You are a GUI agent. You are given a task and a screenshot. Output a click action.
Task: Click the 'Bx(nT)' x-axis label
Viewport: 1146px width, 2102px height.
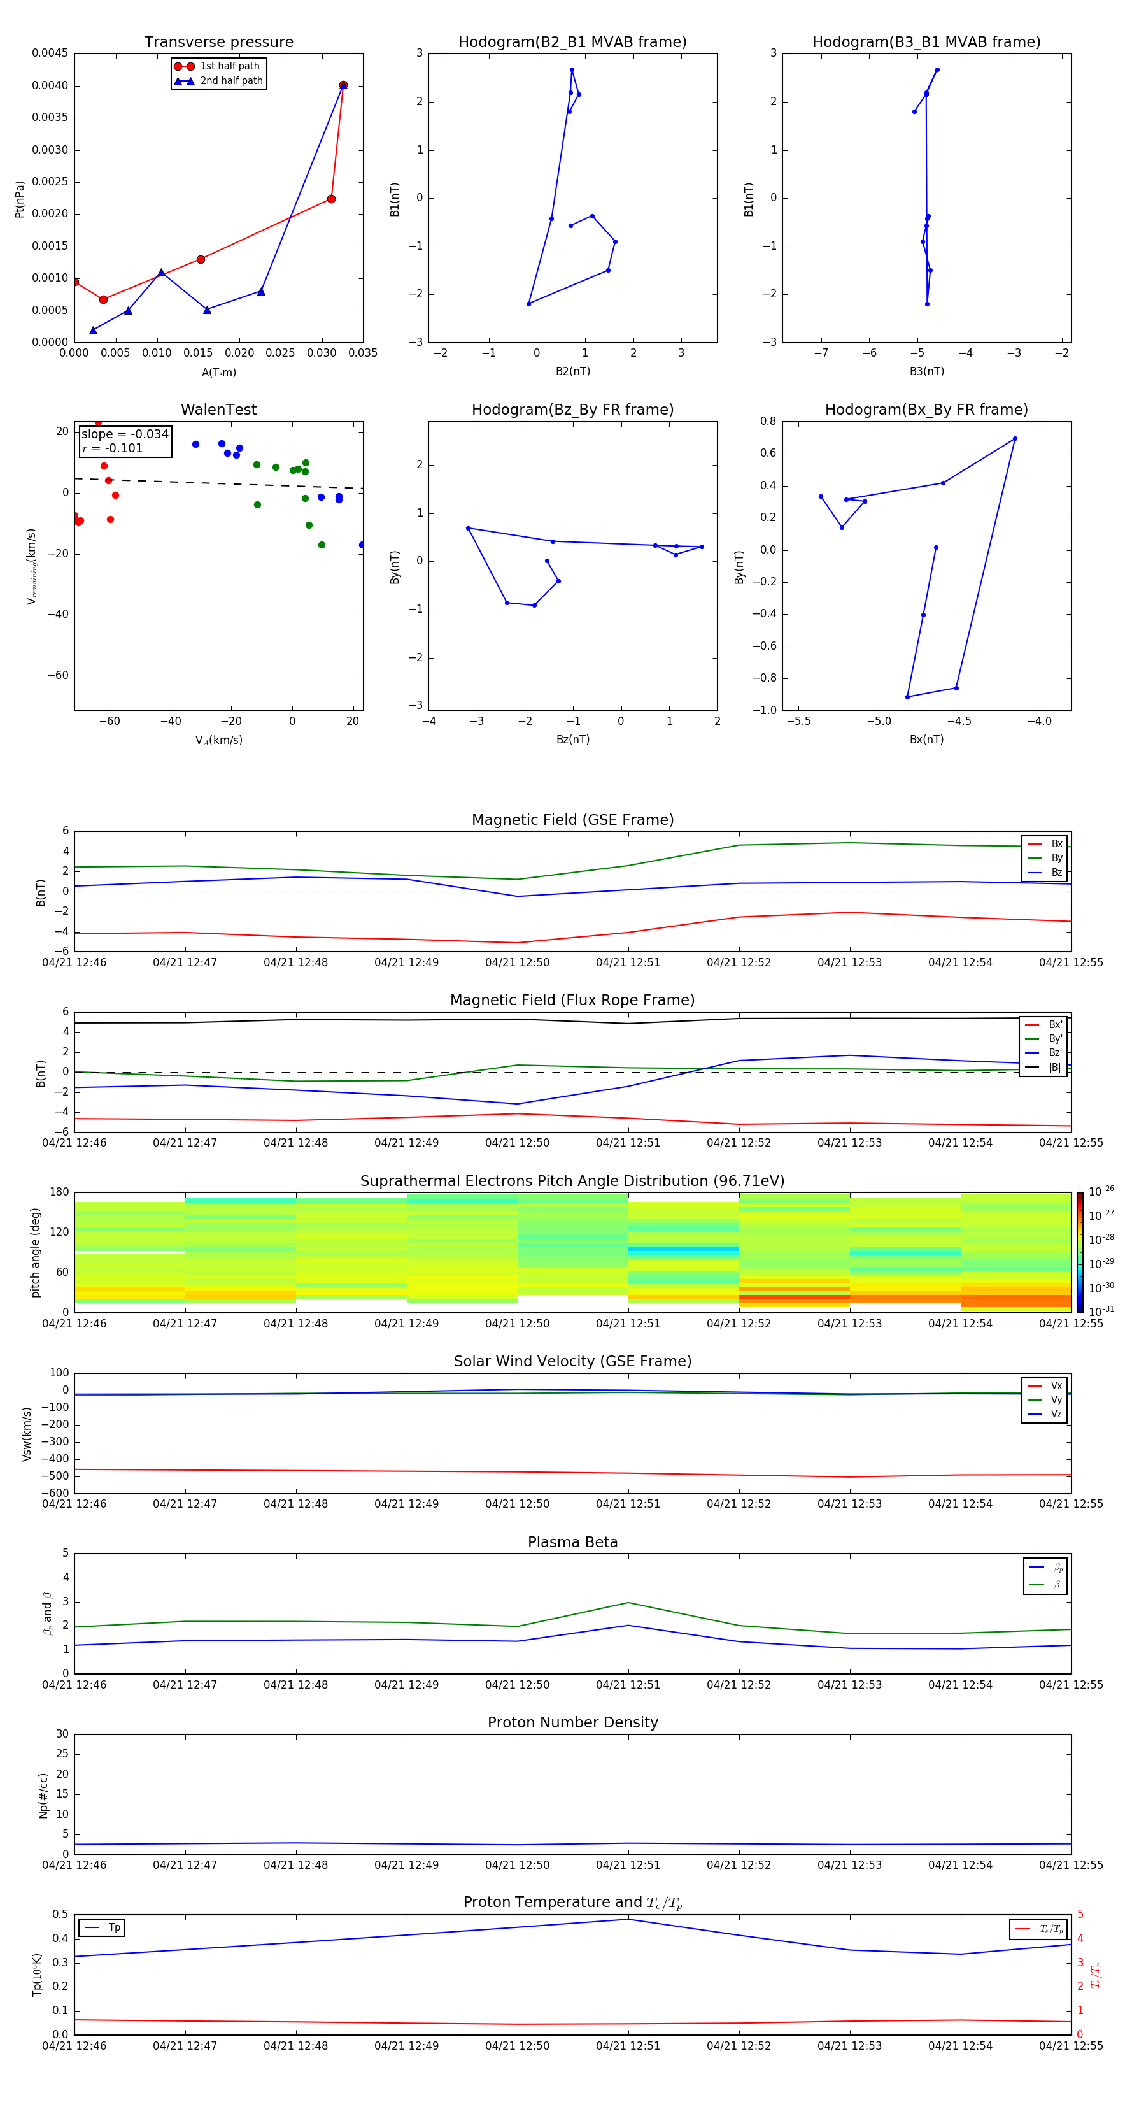[x=926, y=740]
